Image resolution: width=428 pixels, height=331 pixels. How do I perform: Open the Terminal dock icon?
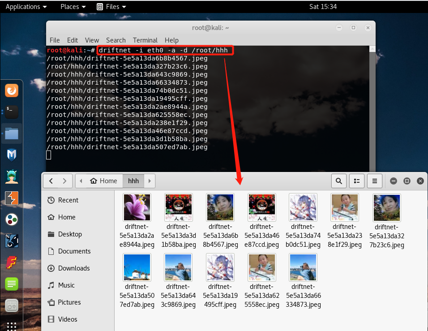pyautogui.click(x=12, y=112)
